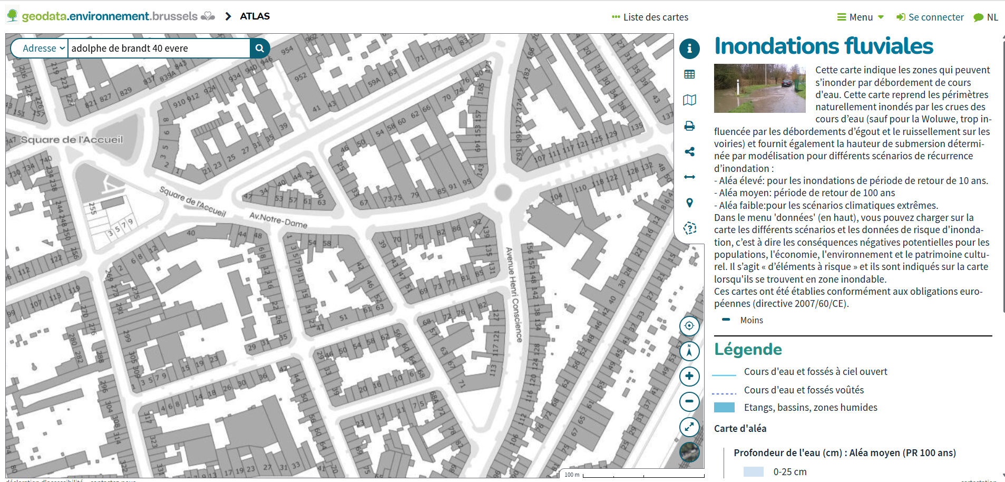This screenshot has width=1005, height=482.
Task: Zoom in on the map
Action: (x=689, y=377)
